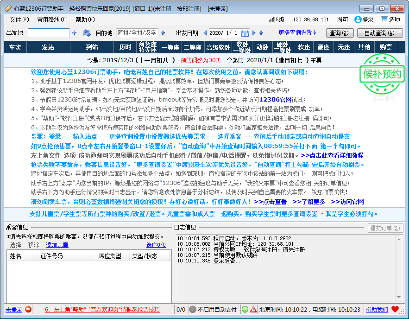Image resolution: width=409 pixels, height=319 pixels.
Task: Click log scrollbar down arrow
Action: pos(399,297)
